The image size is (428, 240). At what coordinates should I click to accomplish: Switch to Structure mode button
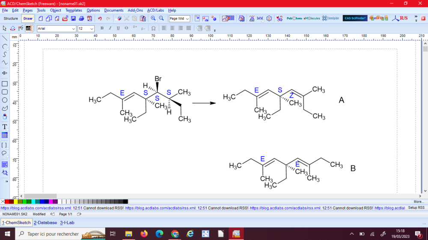(x=11, y=18)
